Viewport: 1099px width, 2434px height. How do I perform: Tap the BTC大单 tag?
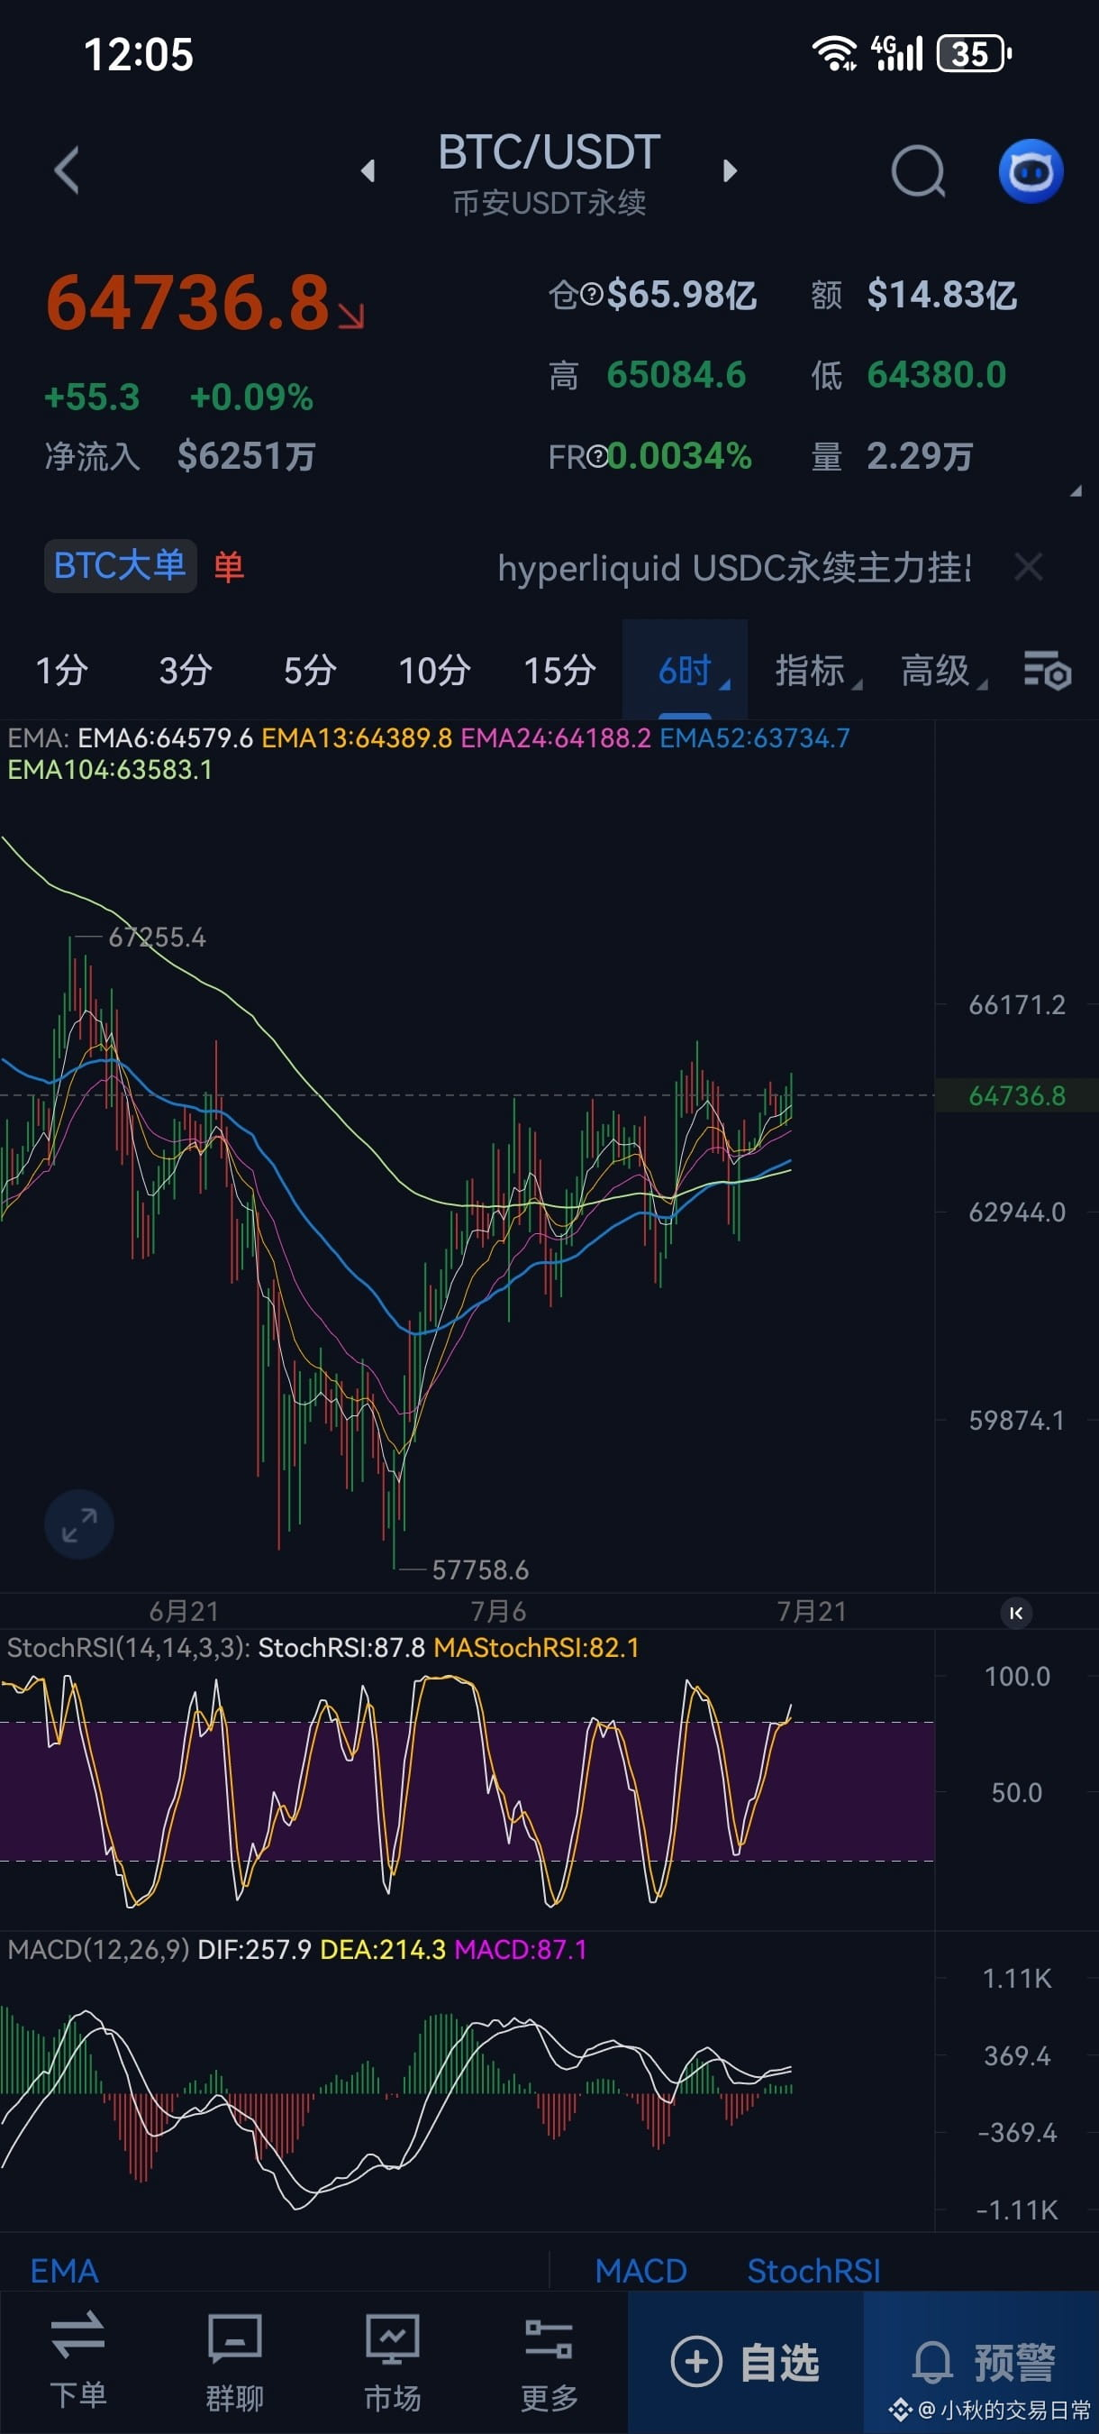[x=120, y=566]
